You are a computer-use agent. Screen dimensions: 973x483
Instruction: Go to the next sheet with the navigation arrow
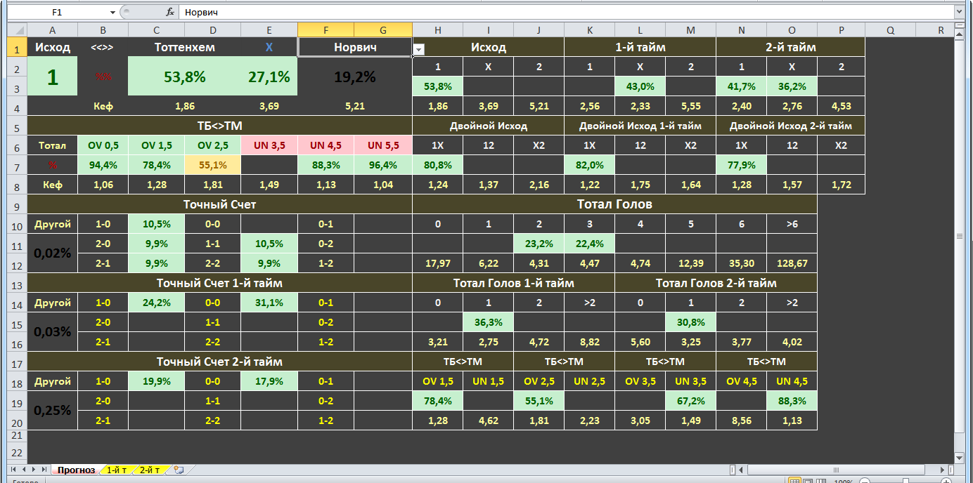tap(34, 469)
